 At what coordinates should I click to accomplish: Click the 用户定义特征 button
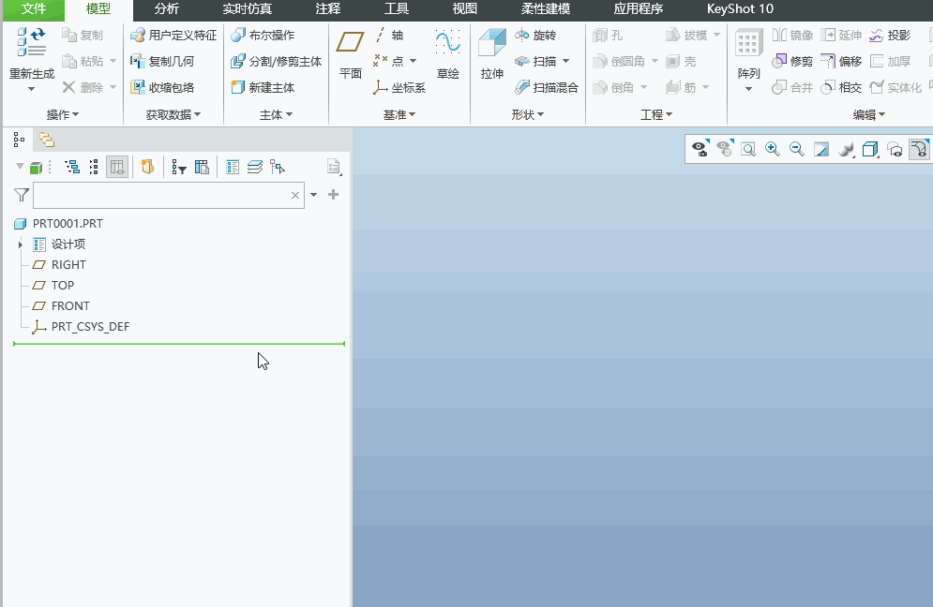tap(173, 36)
